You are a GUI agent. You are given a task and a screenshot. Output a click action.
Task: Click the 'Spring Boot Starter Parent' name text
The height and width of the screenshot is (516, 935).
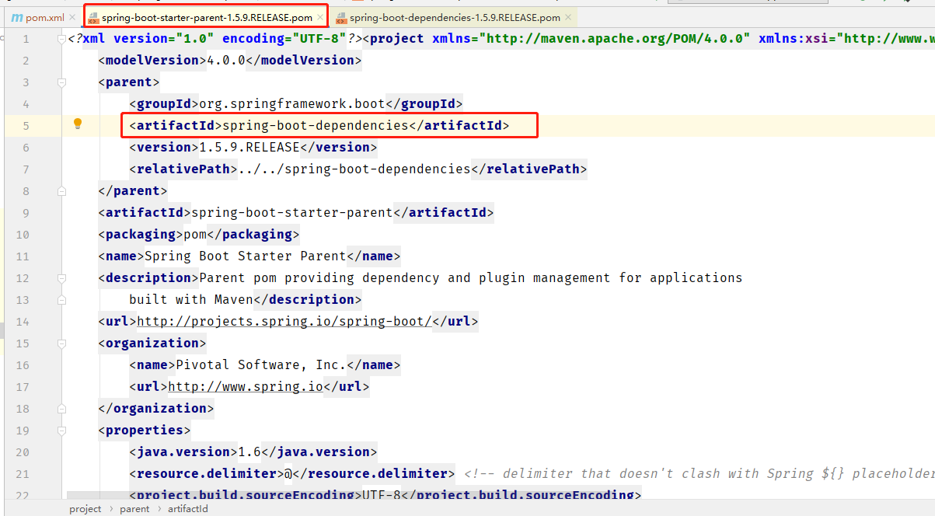(245, 256)
